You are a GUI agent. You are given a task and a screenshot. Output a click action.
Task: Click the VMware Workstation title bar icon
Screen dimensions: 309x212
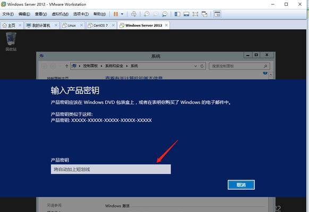point(4,4)
